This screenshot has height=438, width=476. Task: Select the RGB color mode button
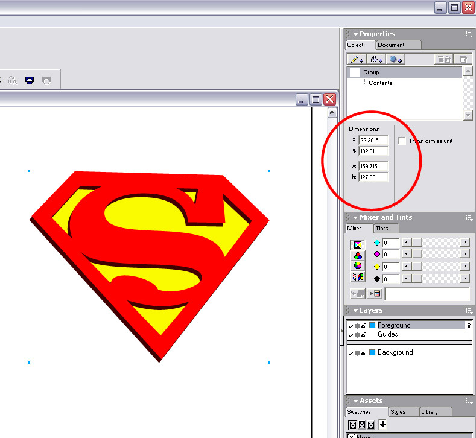tap(358, 256)
